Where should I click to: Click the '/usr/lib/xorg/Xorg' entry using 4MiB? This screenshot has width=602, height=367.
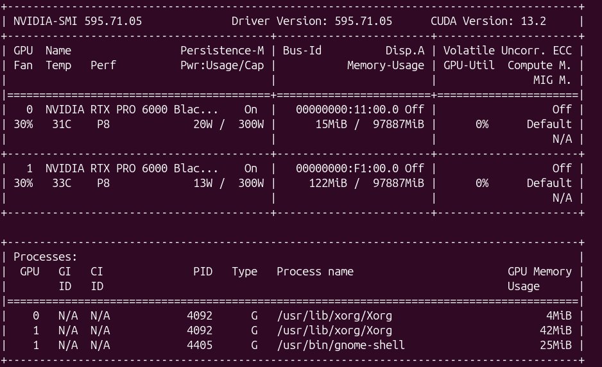point(334,316)
